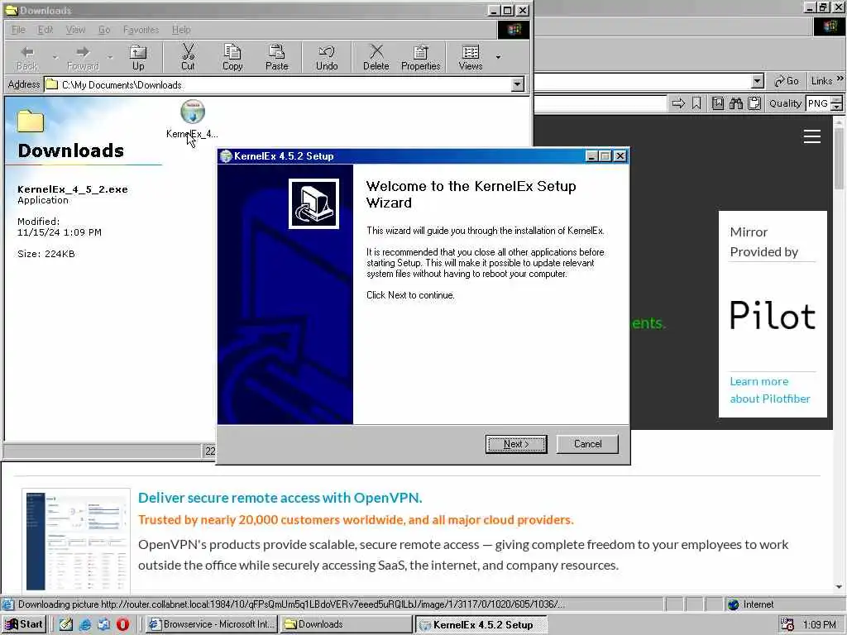Click Browservice clipboard icon
The width and height of the screenshot is (847, 635).
(754, 103)
